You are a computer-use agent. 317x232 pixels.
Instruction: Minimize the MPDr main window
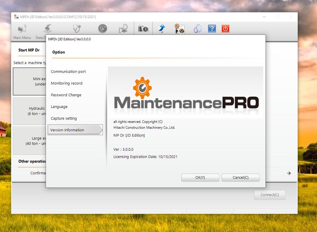tap(264, 17)
